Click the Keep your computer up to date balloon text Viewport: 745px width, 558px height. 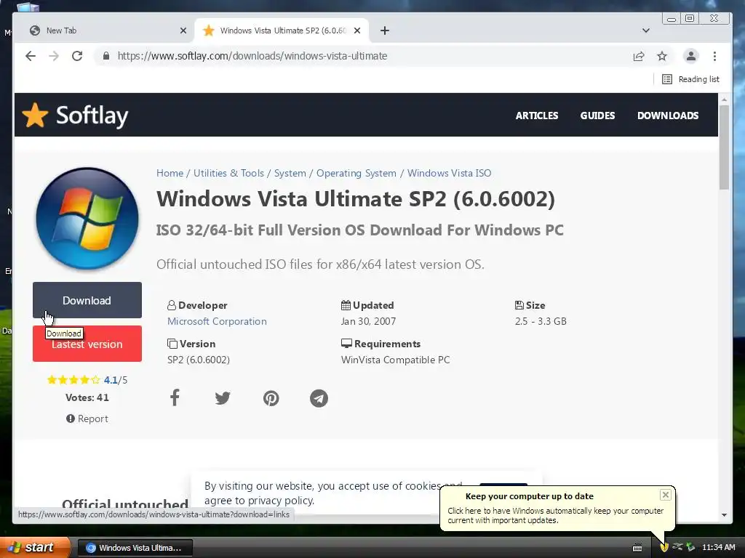(x=555, y=515)
